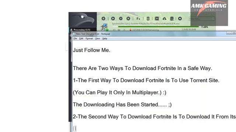Click the 7.15% progress percentage
The width and height of the screenshot is (236, 132).
click(x=205, y=27)
